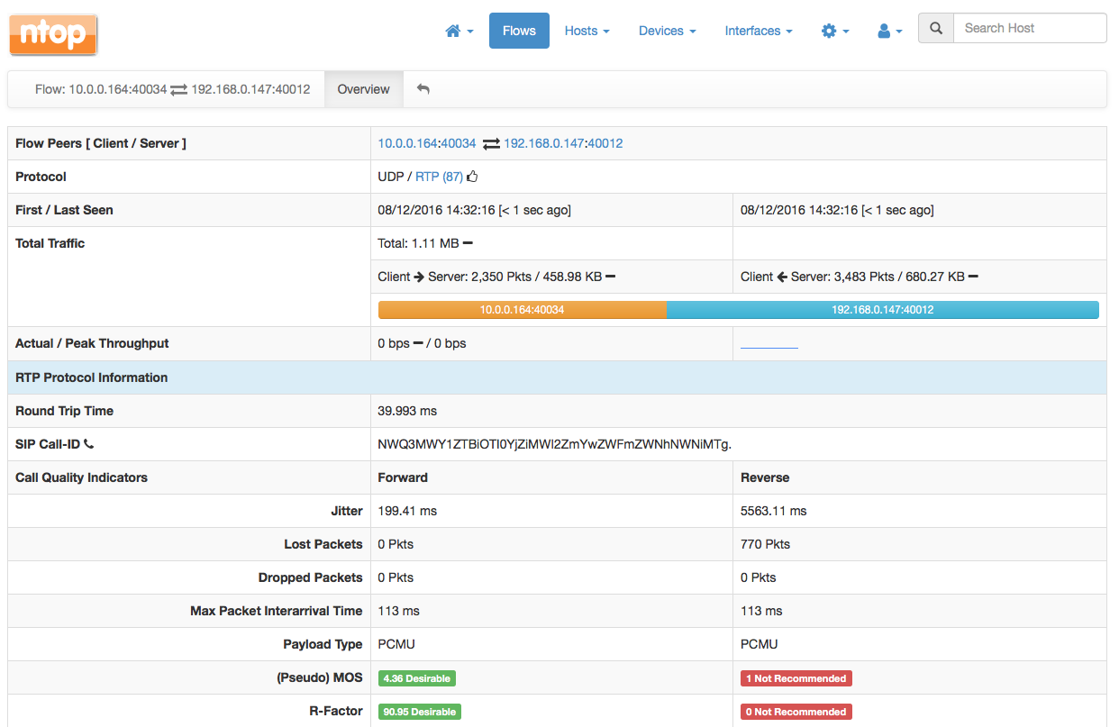Open server port link 40012 in Flow Peers
The image size is (1119, 727).
605,143
